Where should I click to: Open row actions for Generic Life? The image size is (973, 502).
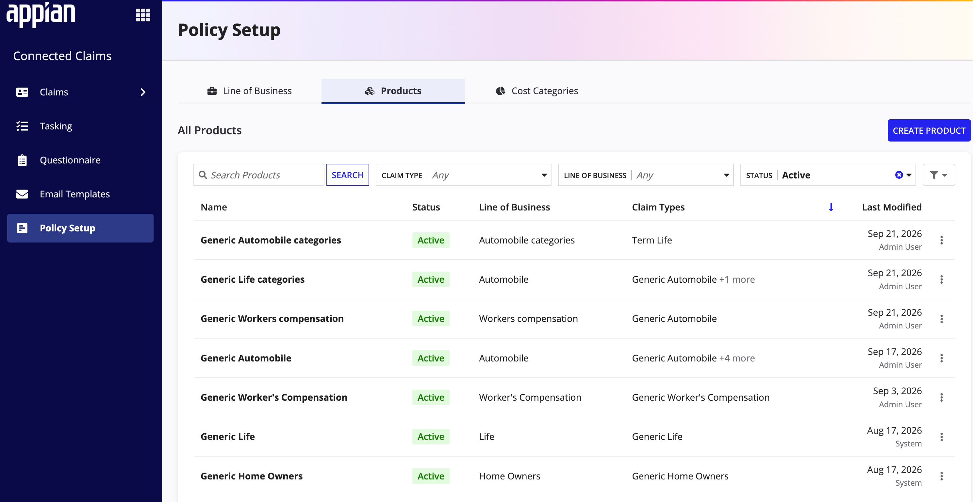[942, 437]
